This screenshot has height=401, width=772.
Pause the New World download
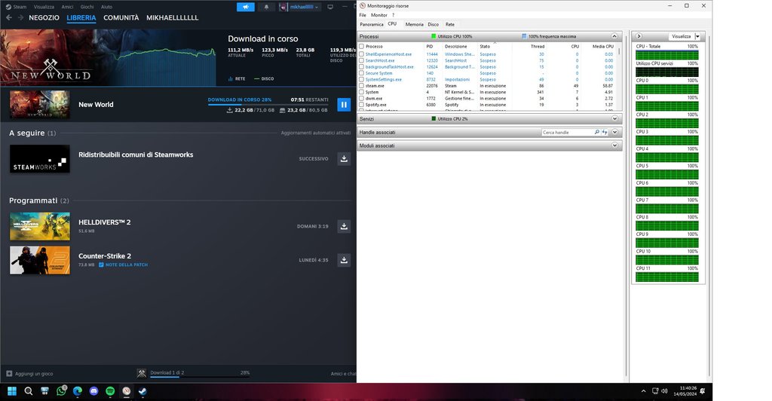coord(344,104)
